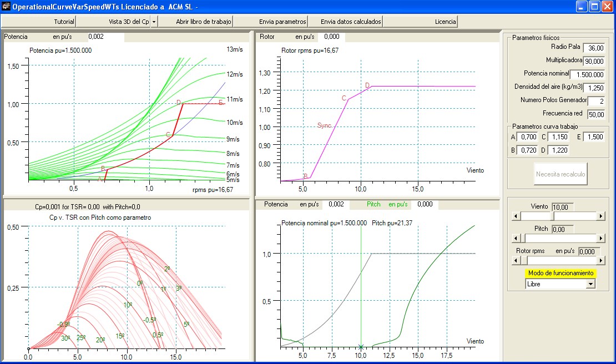616x364 pixels.
Task: Click 'Cp v. TSR con Pitch como parametro' title
Action: point(100,218)
